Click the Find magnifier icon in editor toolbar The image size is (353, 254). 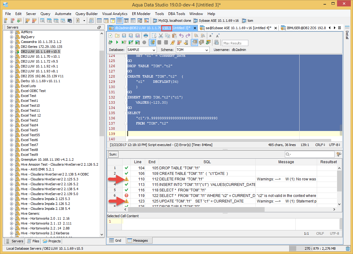[196, 36]
